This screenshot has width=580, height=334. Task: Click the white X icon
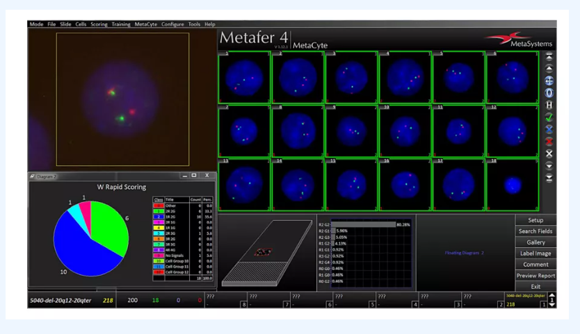click(x=549, y=153)
